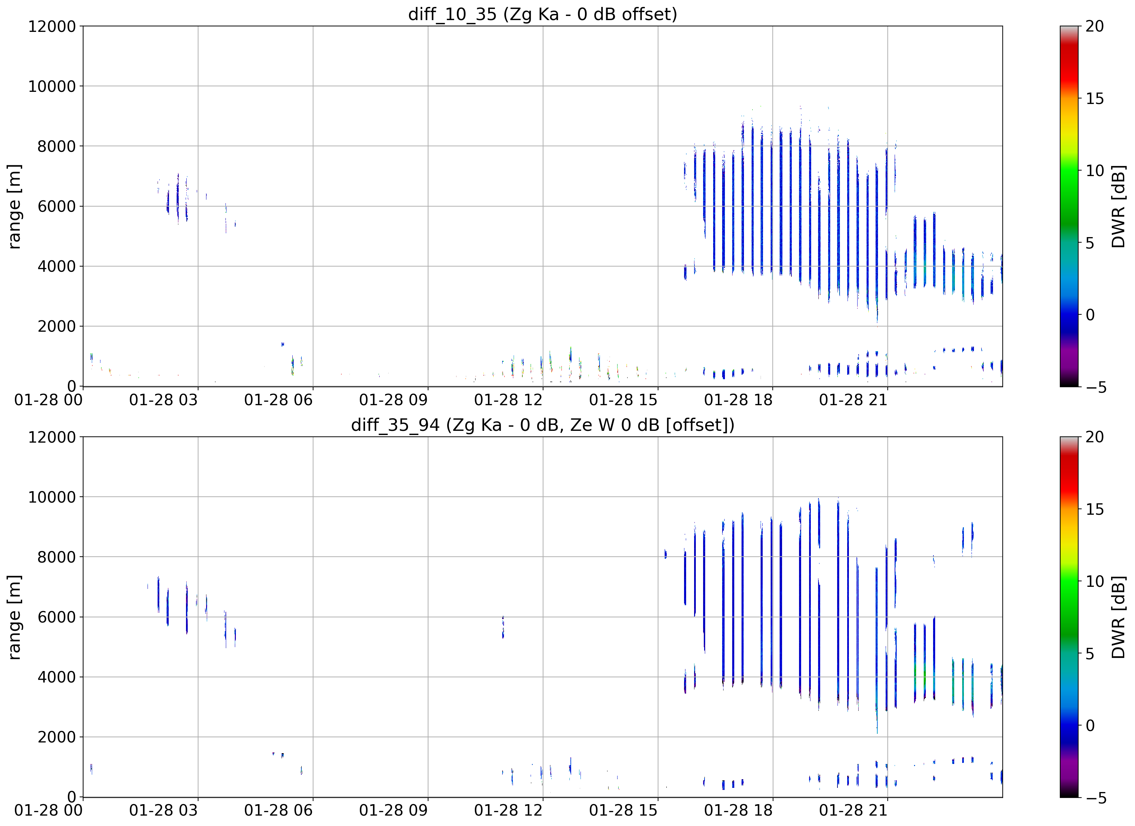Click the "01-28 00" time tick under diff_35_94
Viewport: 1135px width, 826px height.
click(48, 810)
